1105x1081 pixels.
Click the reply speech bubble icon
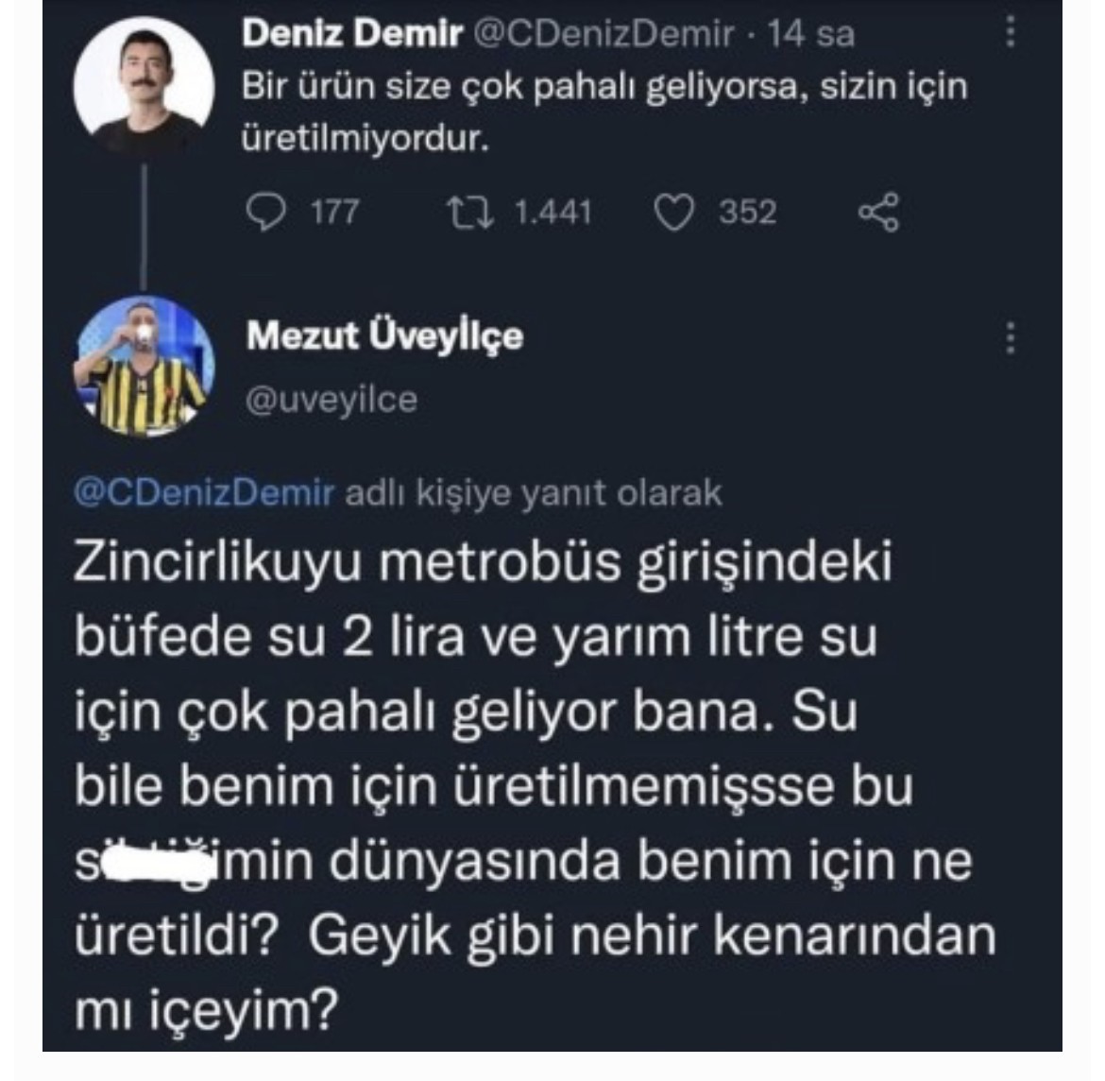[x=265, y=212]
